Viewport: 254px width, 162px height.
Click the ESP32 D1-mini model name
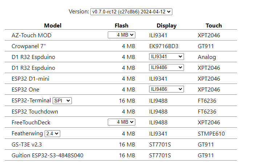30,79
